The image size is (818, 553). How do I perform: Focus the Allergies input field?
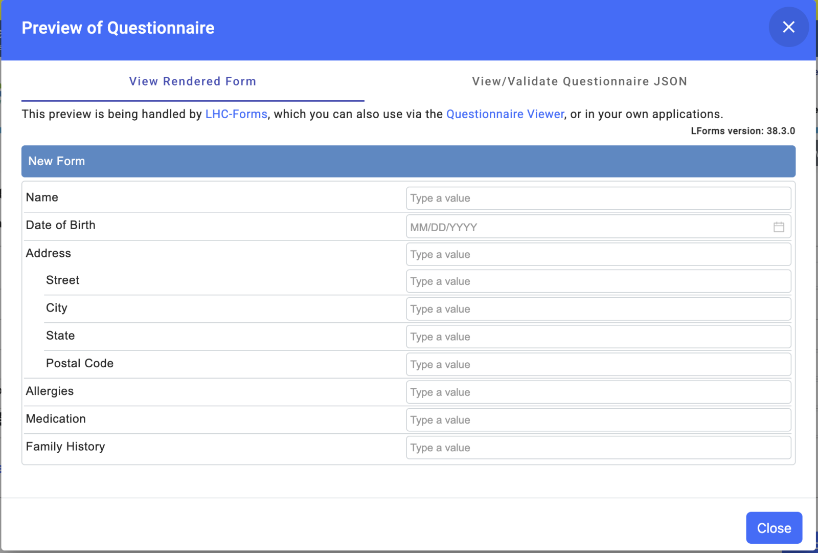[x=598, y=392]
